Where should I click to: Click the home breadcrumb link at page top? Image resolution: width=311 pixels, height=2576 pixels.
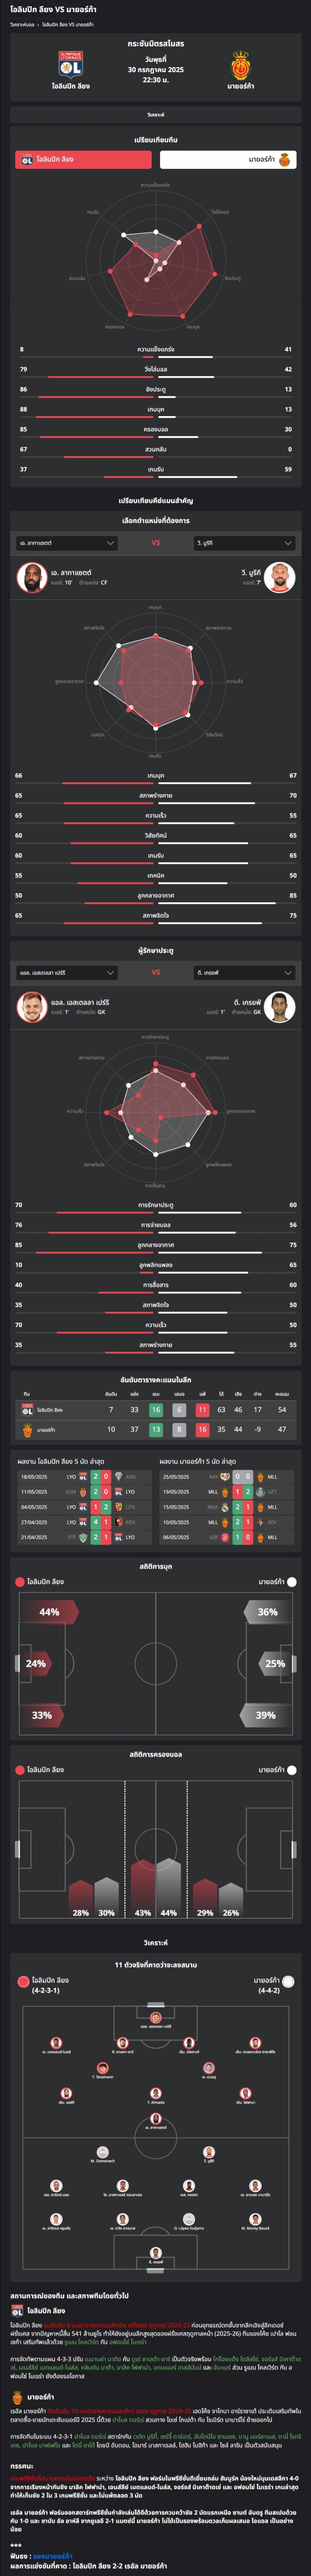(x=22, y=24)
